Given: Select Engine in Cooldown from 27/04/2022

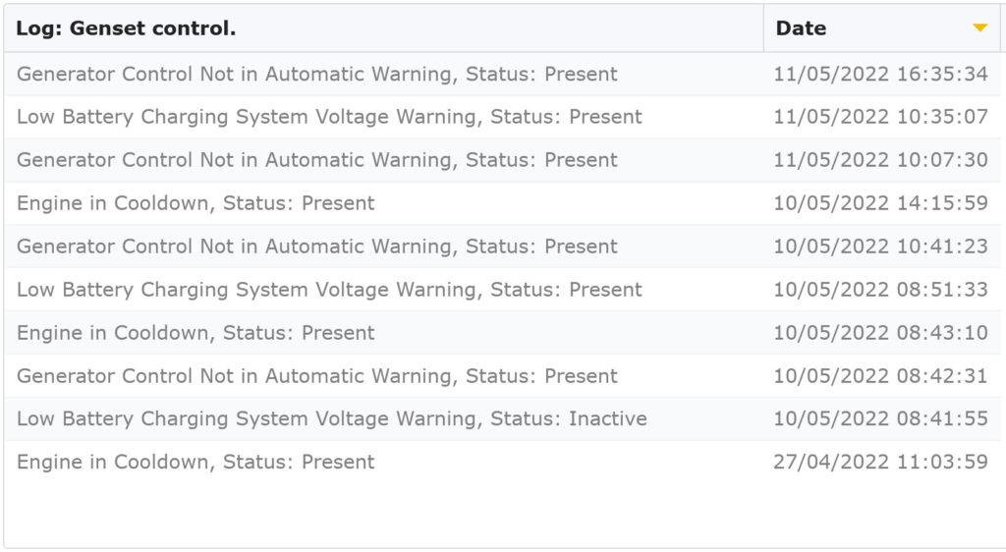Looking at the screenshot, I should coord(502,462).
